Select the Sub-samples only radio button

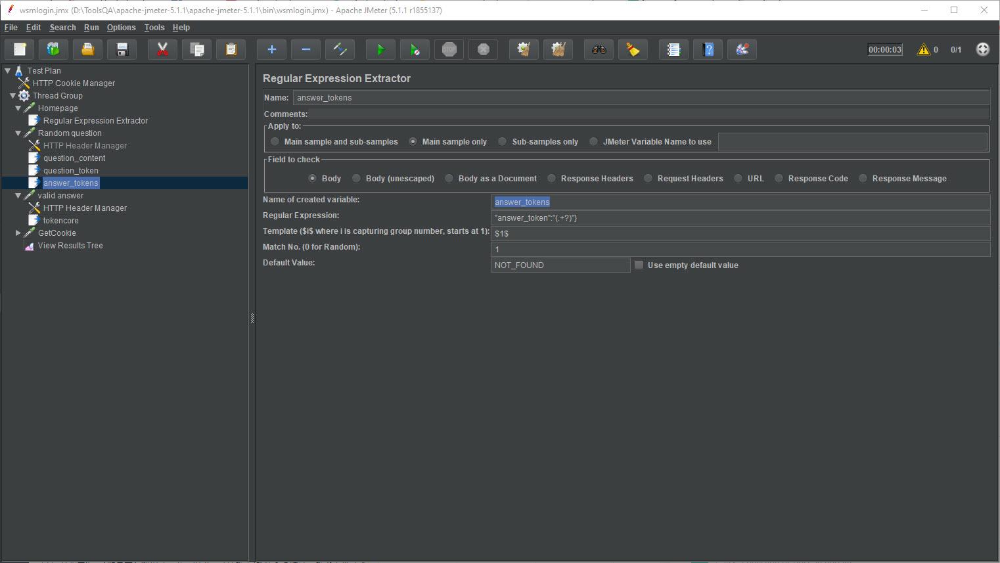pyautogui.click(x=503, y=141)
